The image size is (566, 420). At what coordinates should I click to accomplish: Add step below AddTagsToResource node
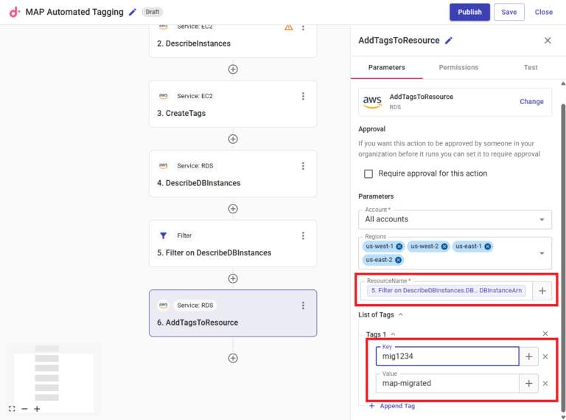coord(233,358)
